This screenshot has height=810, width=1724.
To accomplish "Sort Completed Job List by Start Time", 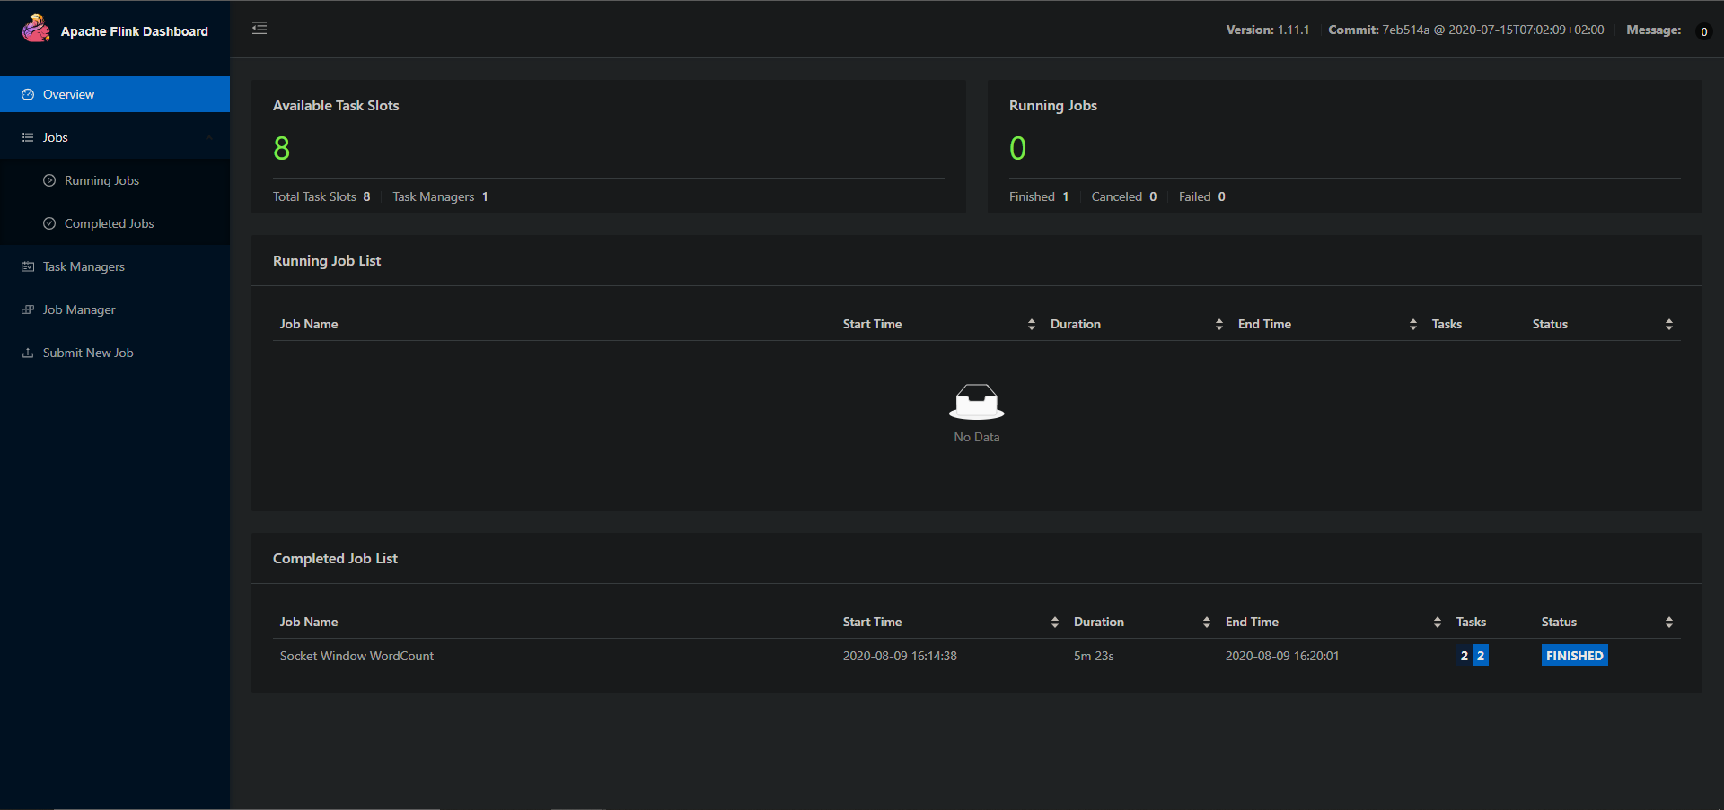I will [x=1055, y=622].
